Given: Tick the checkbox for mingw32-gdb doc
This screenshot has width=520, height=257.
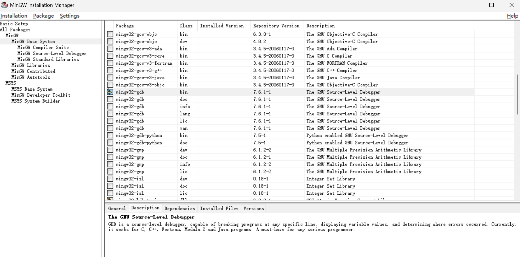Looking at the screenshot, I should click(x=110, y=99).
